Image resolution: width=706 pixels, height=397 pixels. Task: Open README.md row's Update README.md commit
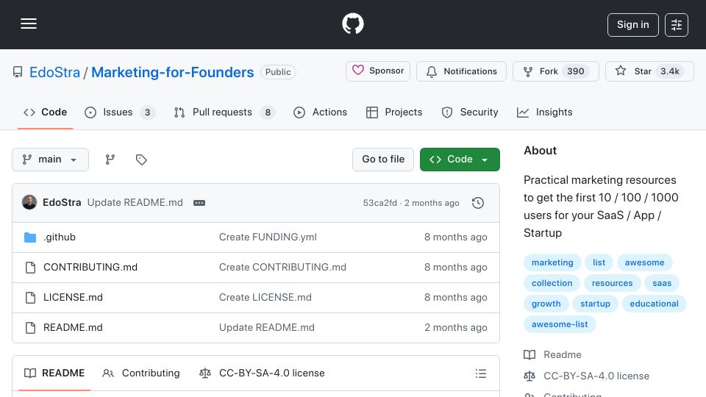pos(266,328)
